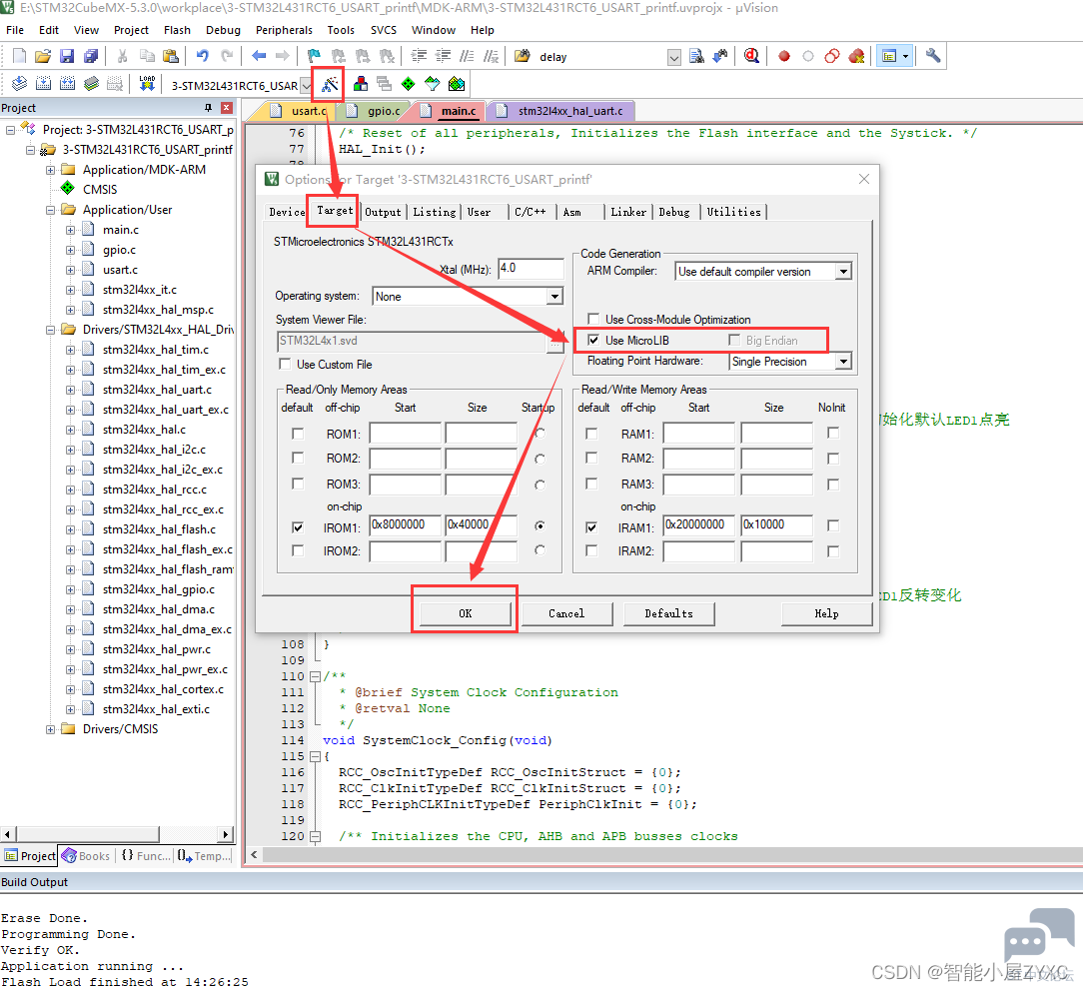Open the Linker options tab
The image size is (1083, 991).
tap(627, 212)
